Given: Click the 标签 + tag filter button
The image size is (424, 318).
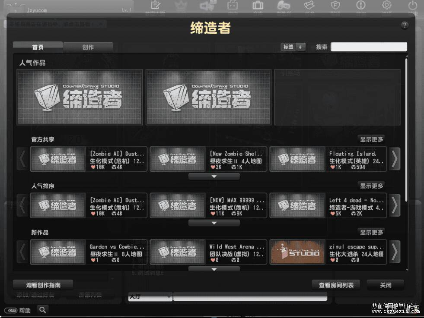Looking at the screenshot, I should tap(293, 47).
